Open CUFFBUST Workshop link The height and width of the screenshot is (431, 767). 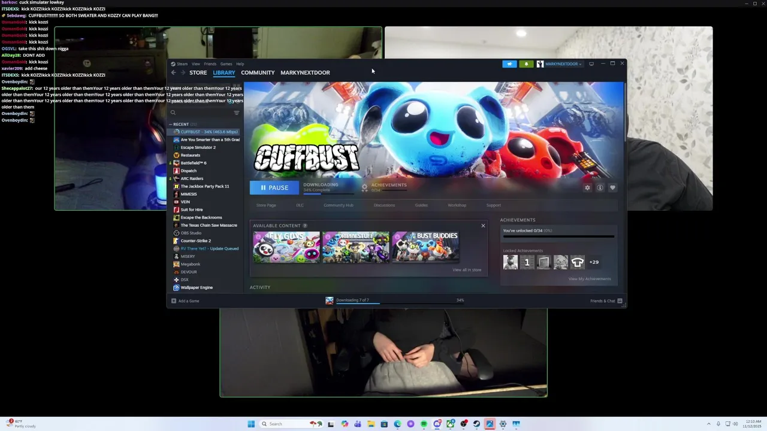tap(457, 205)
